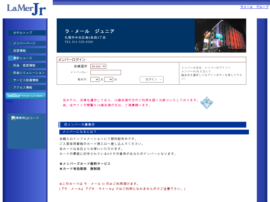Click the LaMer Jr logo

pyautogui.click(x=26, y=9)
